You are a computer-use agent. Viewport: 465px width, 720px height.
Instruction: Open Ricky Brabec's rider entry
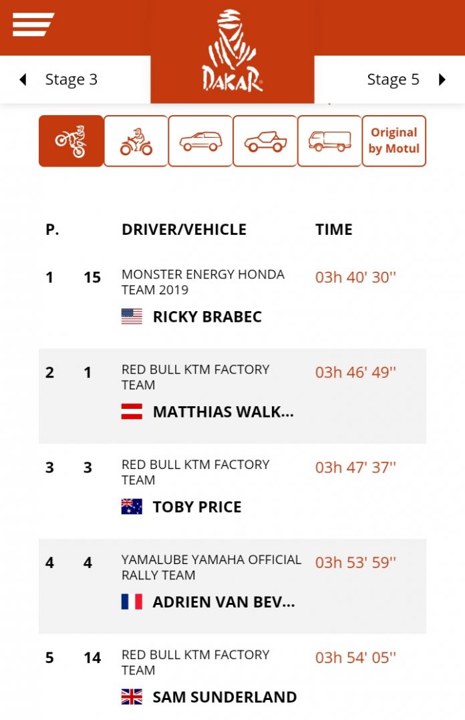pos(207,317)
